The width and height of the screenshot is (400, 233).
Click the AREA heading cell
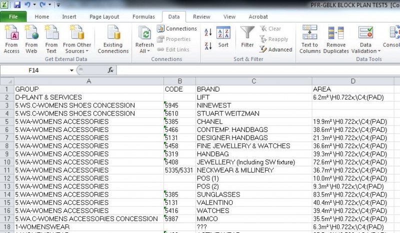pyautogui.click(x=353, y=89)
